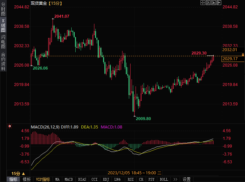Select the 模板 tab
The height and width of the screenshot is (182, 245).
click(x=26, y=179)
